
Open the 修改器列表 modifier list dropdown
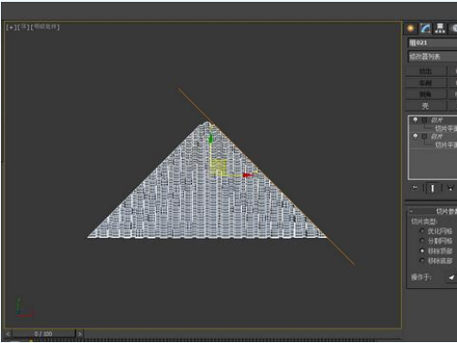[432, 57]
